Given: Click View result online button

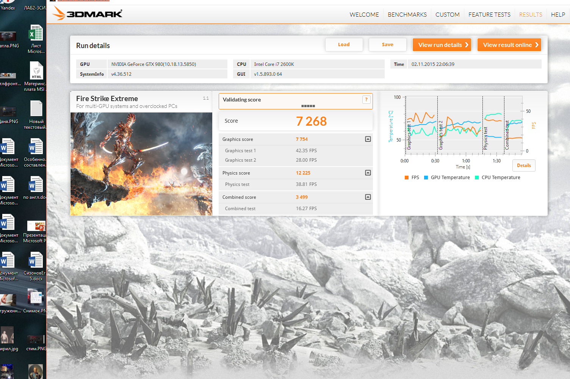Looking at the screenshot, I should click(x=509, y=45).
